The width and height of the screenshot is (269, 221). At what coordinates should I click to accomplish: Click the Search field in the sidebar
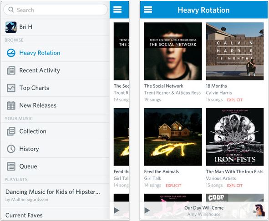tap(55, 10)
